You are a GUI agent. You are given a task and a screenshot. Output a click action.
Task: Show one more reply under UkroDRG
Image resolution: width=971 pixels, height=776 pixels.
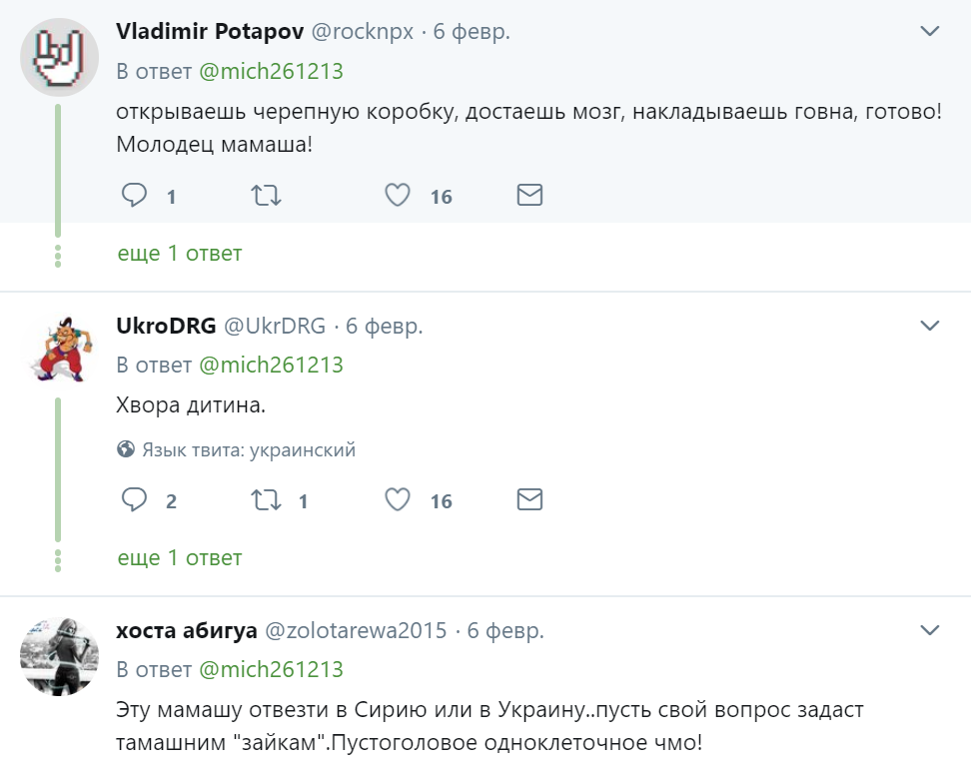pyautogui.click(x=180, y=557)
